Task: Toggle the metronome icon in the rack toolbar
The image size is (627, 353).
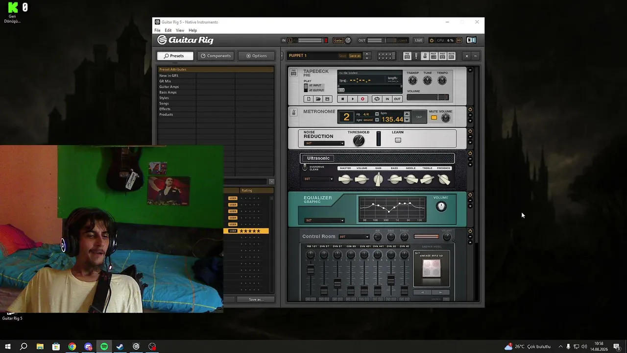Action: click(x=425, y=56)
